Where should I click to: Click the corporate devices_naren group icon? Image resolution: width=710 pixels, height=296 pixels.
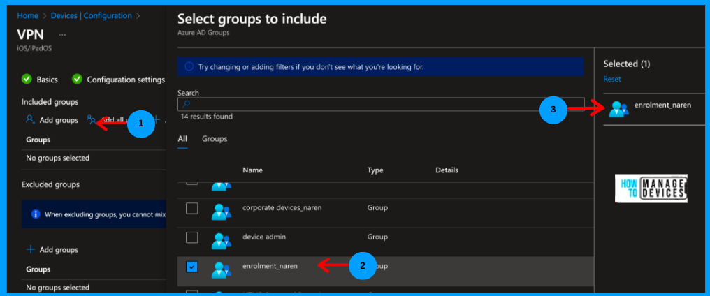[222, 211]
